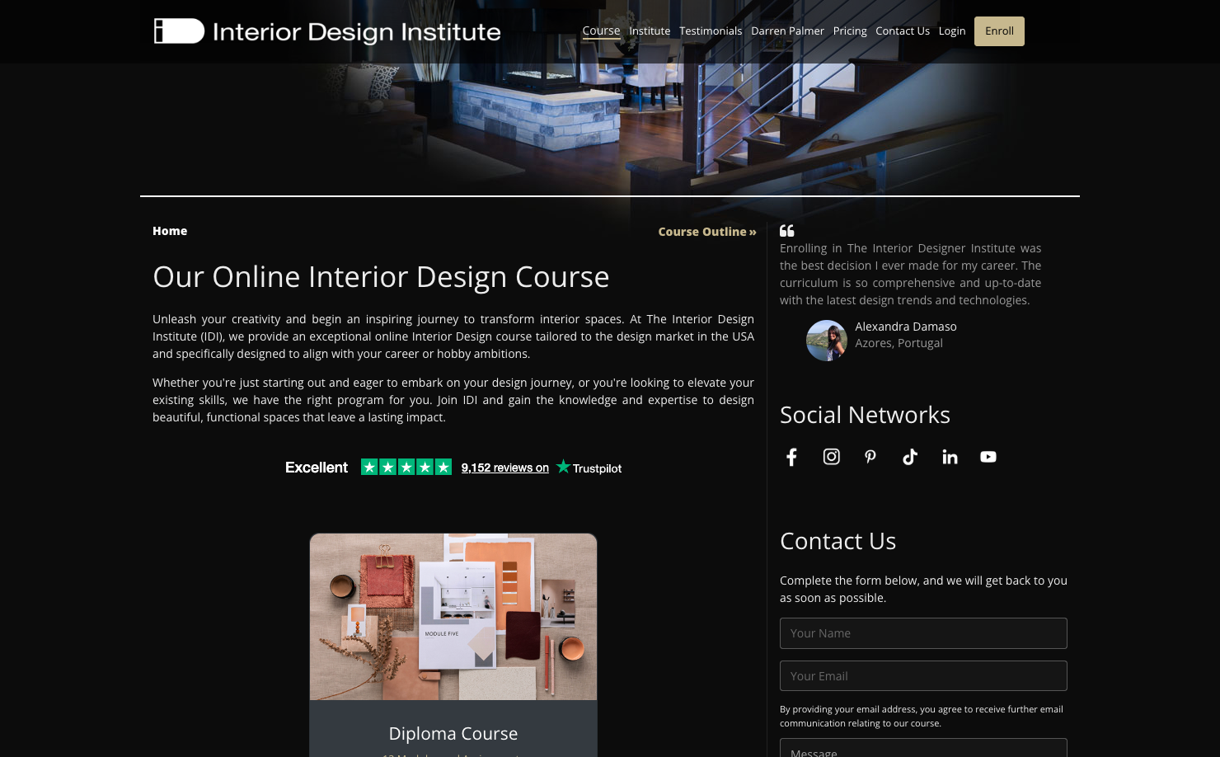Screen dimensions: 1220x757
Task: Open the Instagram social link
Action: [x=832, y=457]
